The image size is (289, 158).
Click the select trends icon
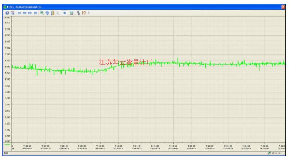(x=84, y=13)
